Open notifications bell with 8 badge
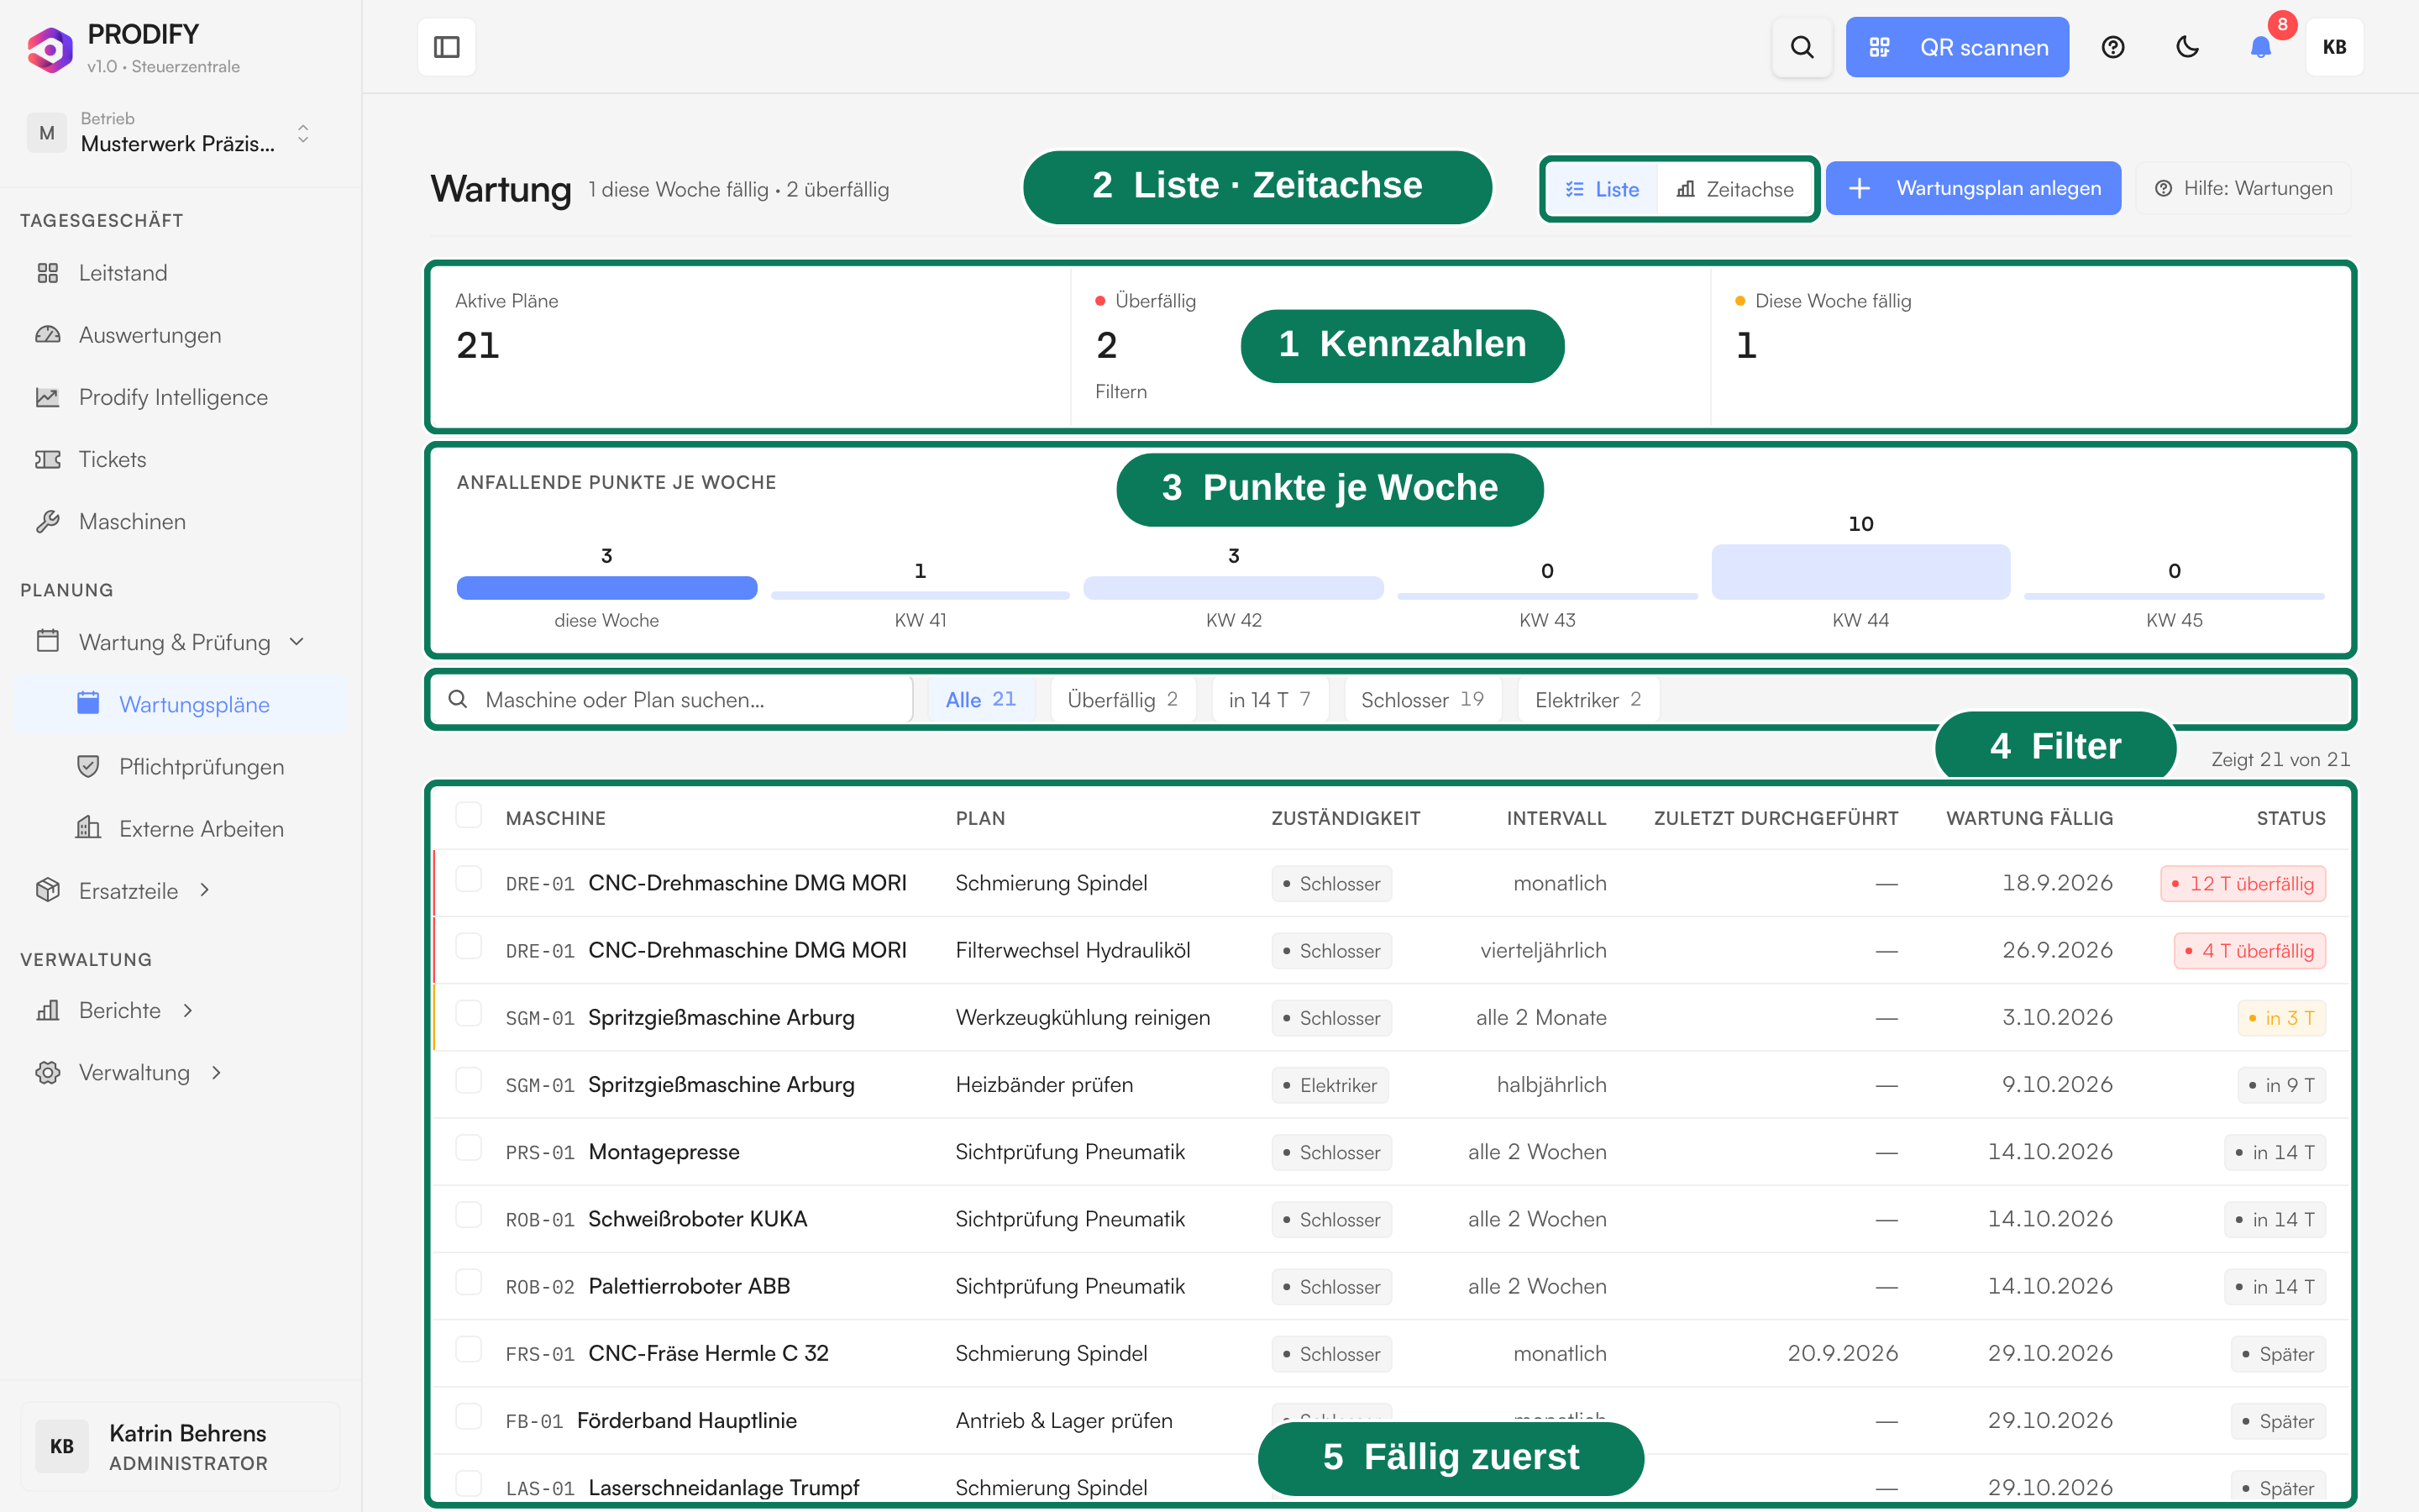 (x=2261, y=47)
